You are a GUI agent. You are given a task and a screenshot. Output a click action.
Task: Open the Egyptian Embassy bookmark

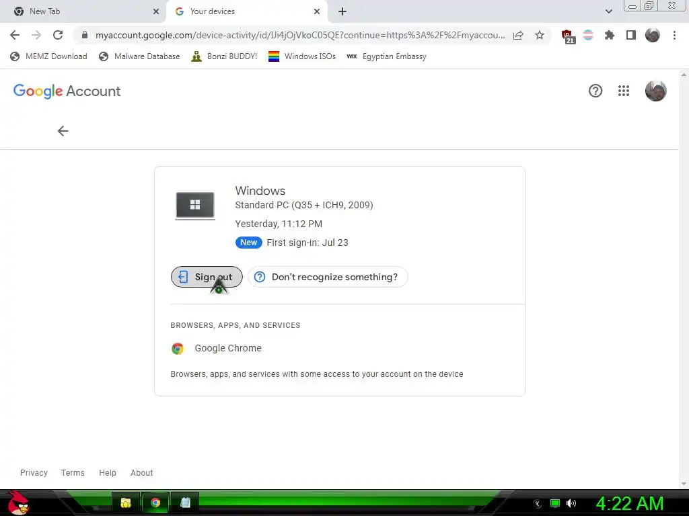point(386,56)
